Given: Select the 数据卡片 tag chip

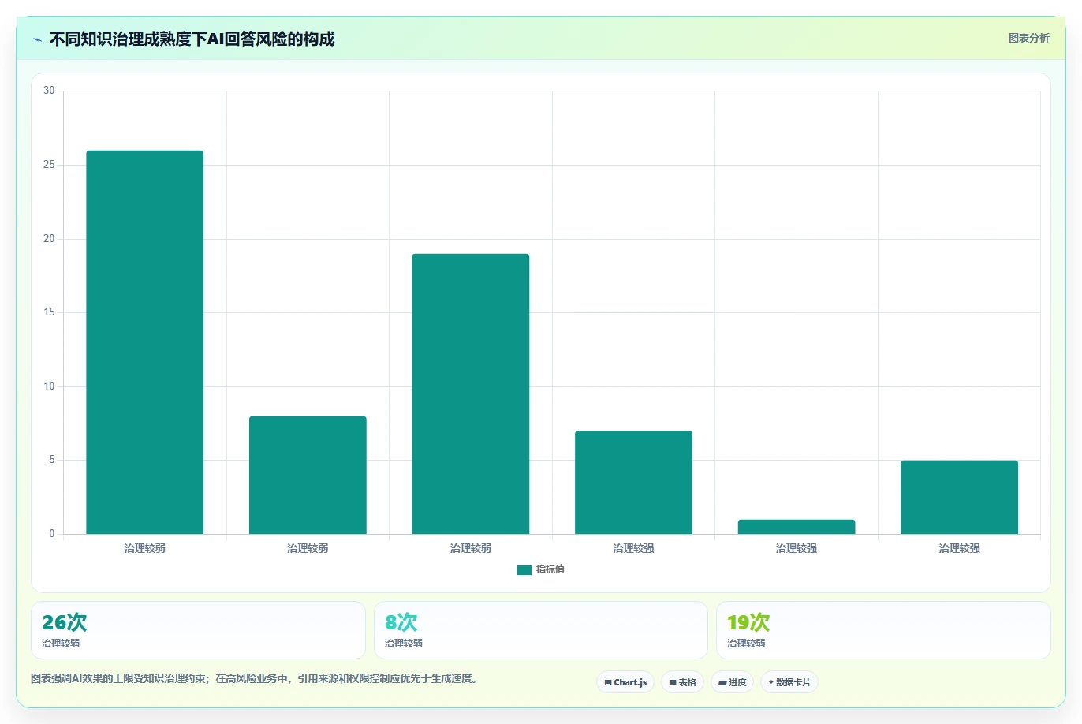Looking at the screenshot, I should pos(789,682).
